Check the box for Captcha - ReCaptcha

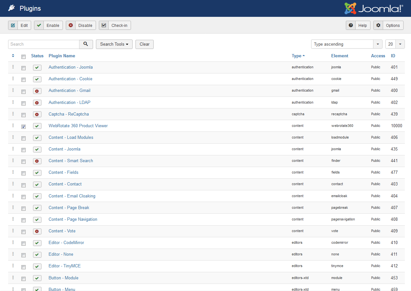point(23,115)
